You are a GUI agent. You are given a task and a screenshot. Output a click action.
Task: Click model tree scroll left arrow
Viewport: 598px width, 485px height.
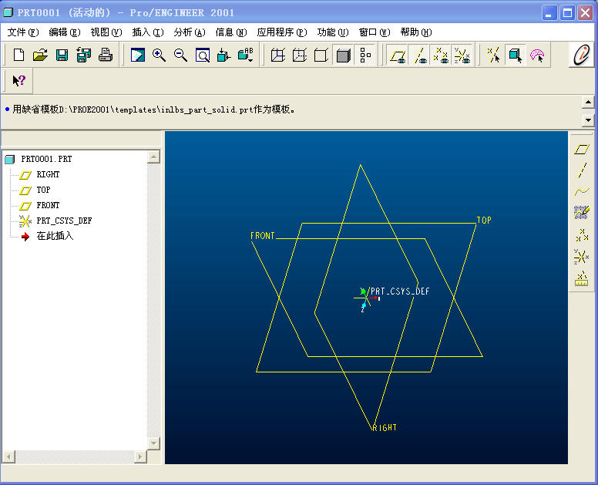coord(8,456)
